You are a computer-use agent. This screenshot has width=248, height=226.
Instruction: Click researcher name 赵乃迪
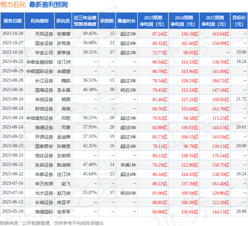pyautogui.click(x=63, y=193)
